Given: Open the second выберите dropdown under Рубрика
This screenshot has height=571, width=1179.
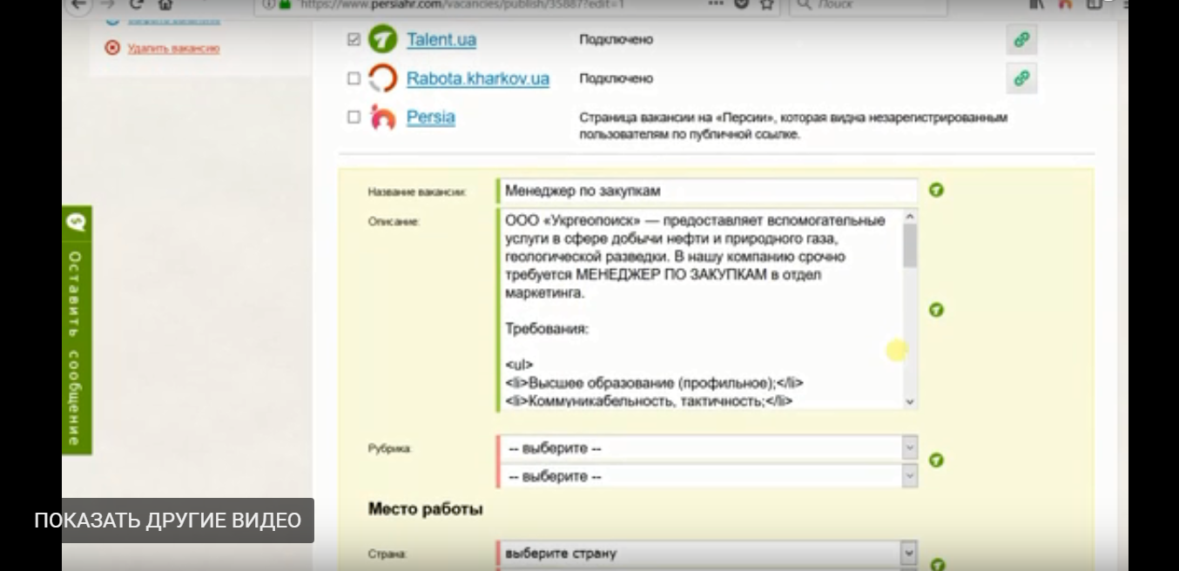Looking at the screenshot, I should 707,476.
